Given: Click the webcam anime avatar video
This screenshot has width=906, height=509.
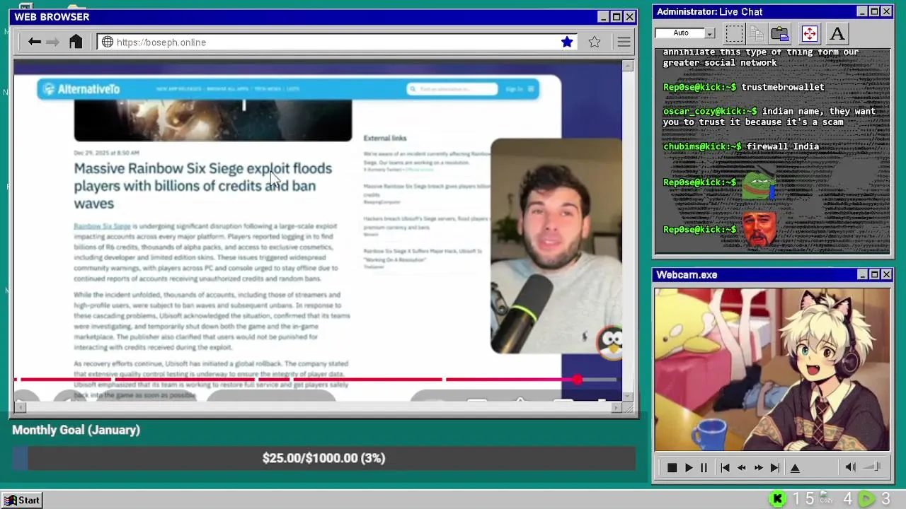Looking at the screenshot, I should [772, 369].
